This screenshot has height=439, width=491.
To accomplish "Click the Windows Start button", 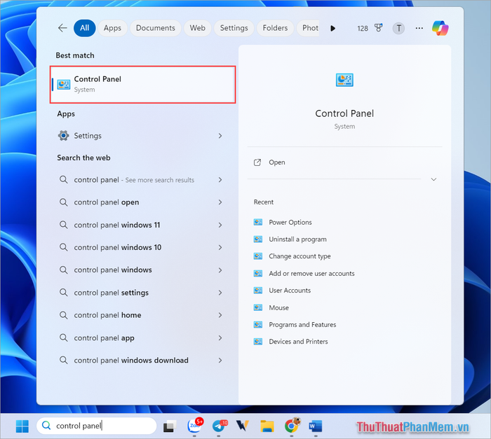I will coord(22,426).
